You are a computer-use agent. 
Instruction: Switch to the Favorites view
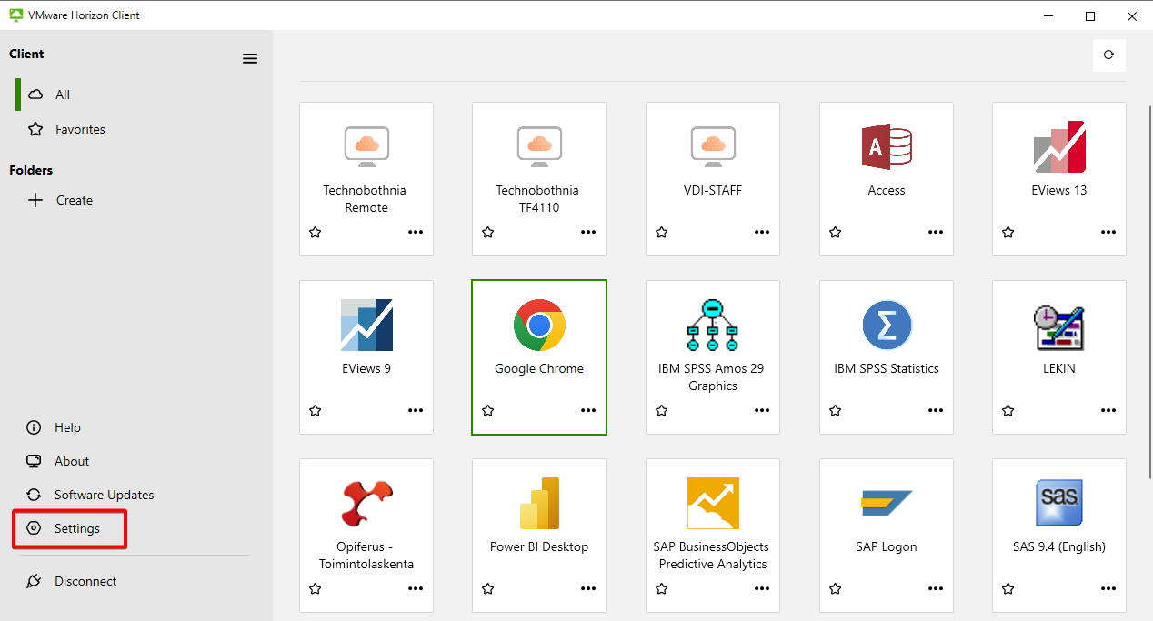[x=79, y=129]
